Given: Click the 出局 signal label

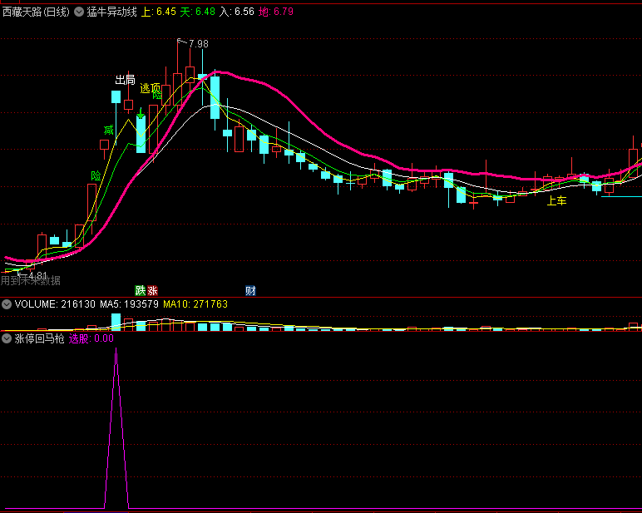Looking at the screenshot, I should click(125, 80).
